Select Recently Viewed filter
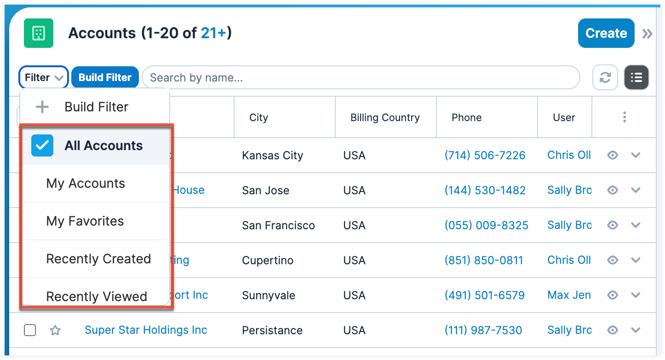The height and width of the screenshot is (360, 665). coord(96,292)
